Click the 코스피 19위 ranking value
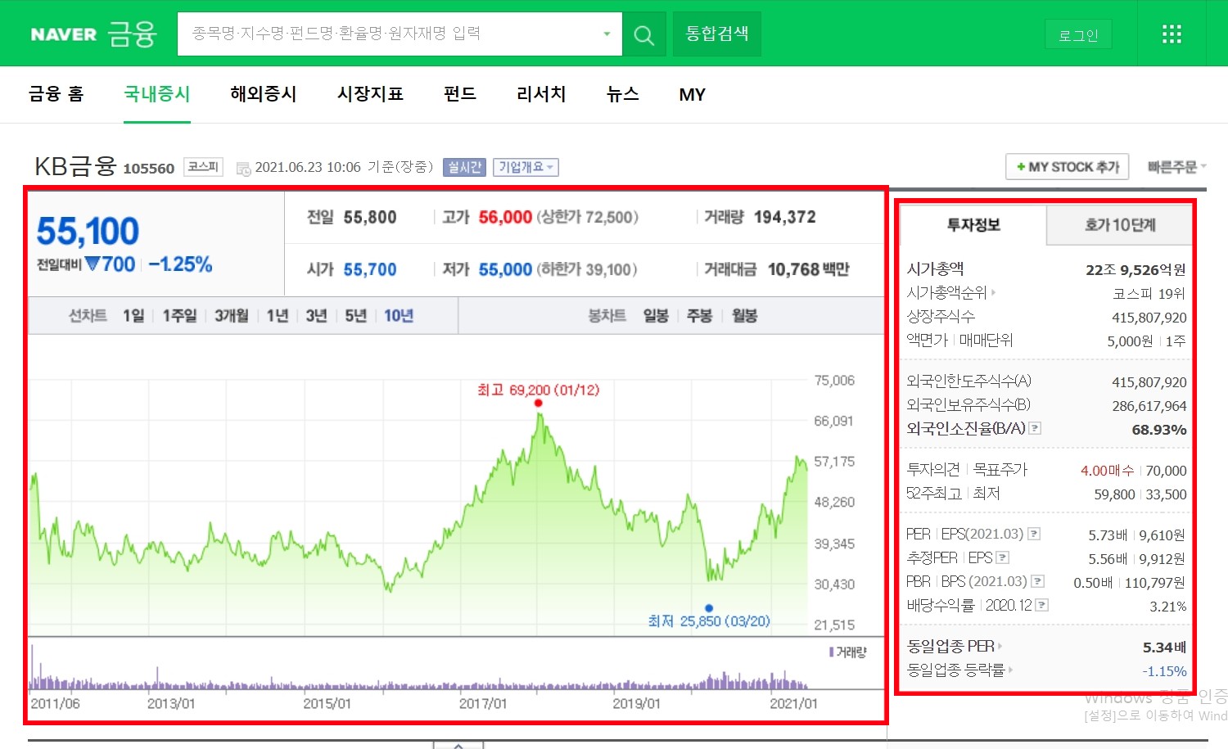The width and height of the screenshot is (1228, 749). tap(1149, 293)
